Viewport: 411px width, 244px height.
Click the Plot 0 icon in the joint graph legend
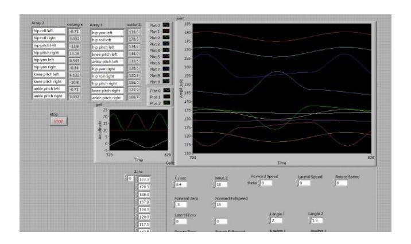(166, 25)
